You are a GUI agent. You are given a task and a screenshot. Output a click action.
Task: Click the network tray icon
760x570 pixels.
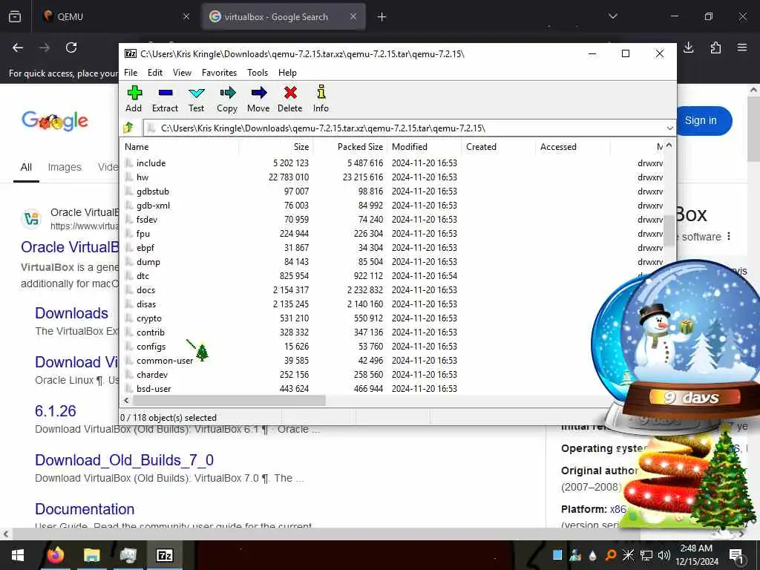(646, 555)
